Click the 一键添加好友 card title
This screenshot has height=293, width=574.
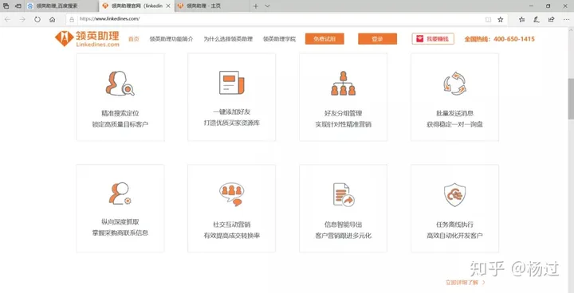coord(232,112)
